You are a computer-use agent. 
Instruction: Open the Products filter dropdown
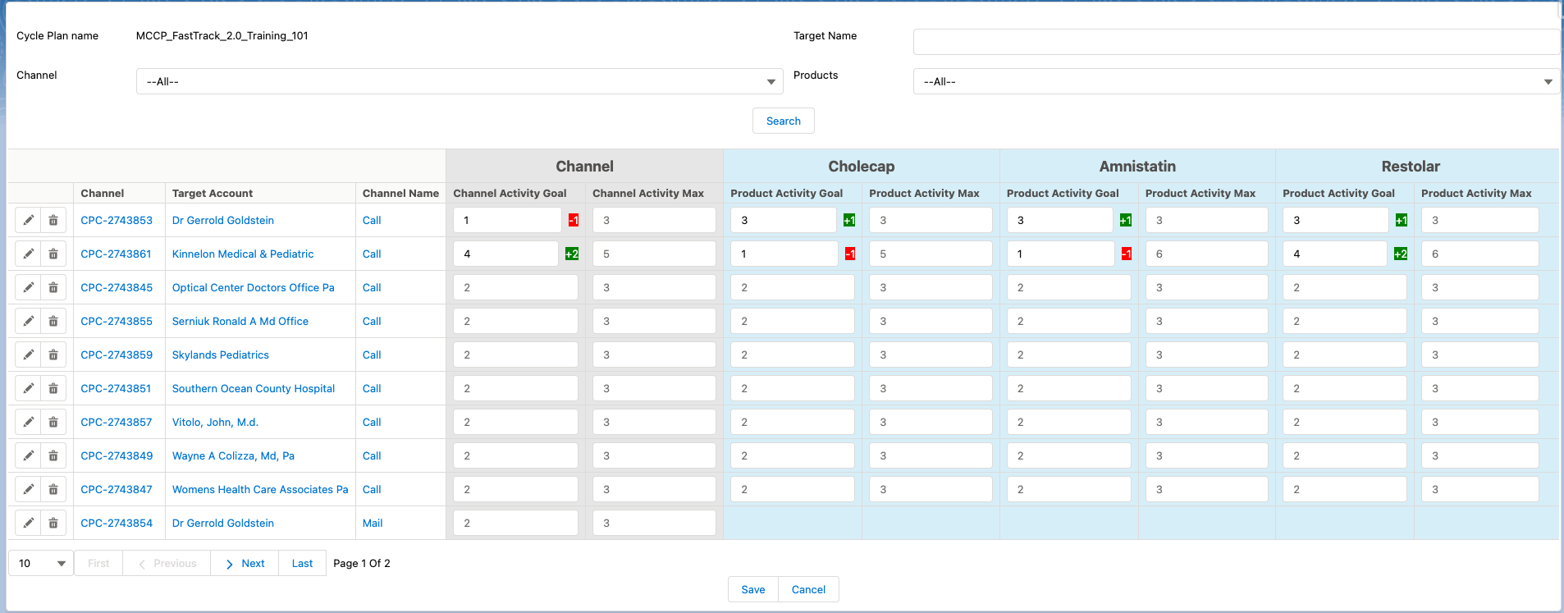click(x=1236, y=81)
